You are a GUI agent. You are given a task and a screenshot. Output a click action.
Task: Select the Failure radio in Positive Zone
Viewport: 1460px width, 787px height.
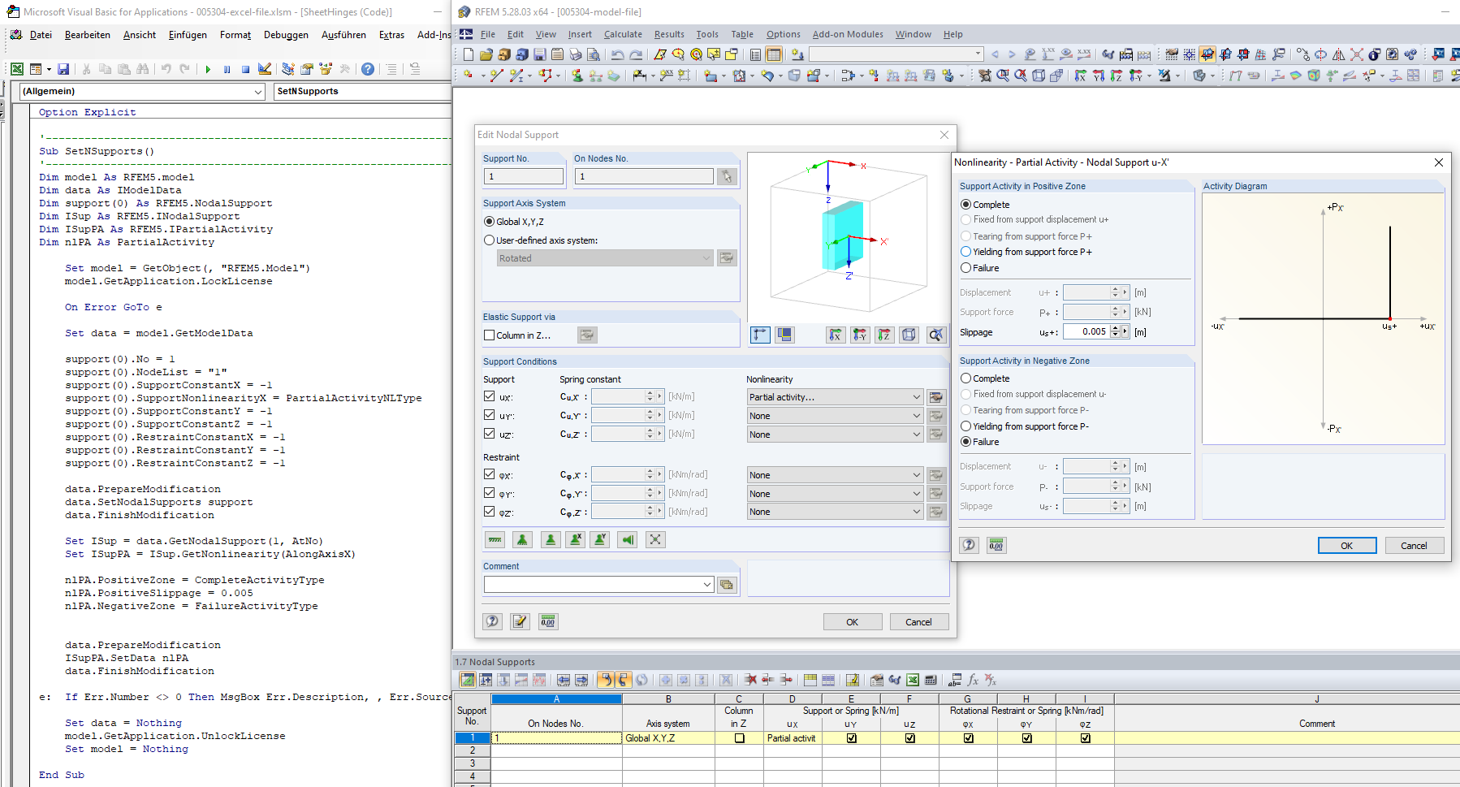(965, 267)
